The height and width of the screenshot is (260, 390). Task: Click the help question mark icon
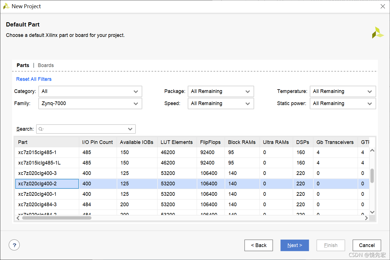[x=14, y=245]
